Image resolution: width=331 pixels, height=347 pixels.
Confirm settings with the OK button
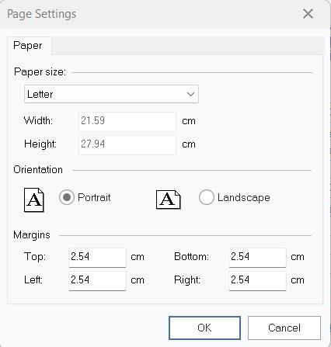click(x=204, y=328)
